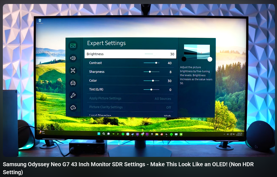Open taskbar Search magnifier icon
Image resolution: width=277 pixels, height=177 pixels.
tap(104, 134)
